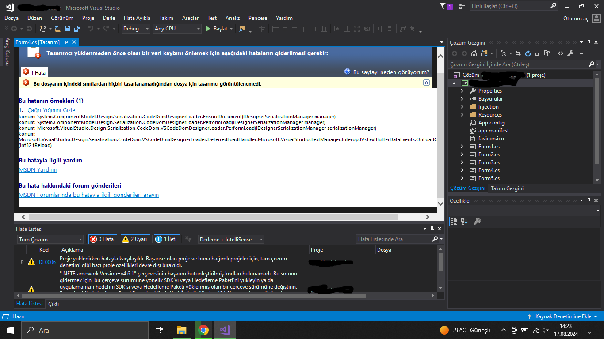The width and height of the screenshot is (604, 339).
Task: Toggle auto-hide pin on Hata Listesi panel
Action: [x=432, y=229]
